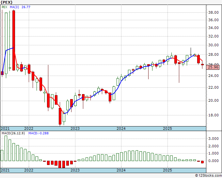This screenshot has width=222, height=178.
Task: Click the moving average value 26.77
Action: click(x=26, y=7)
